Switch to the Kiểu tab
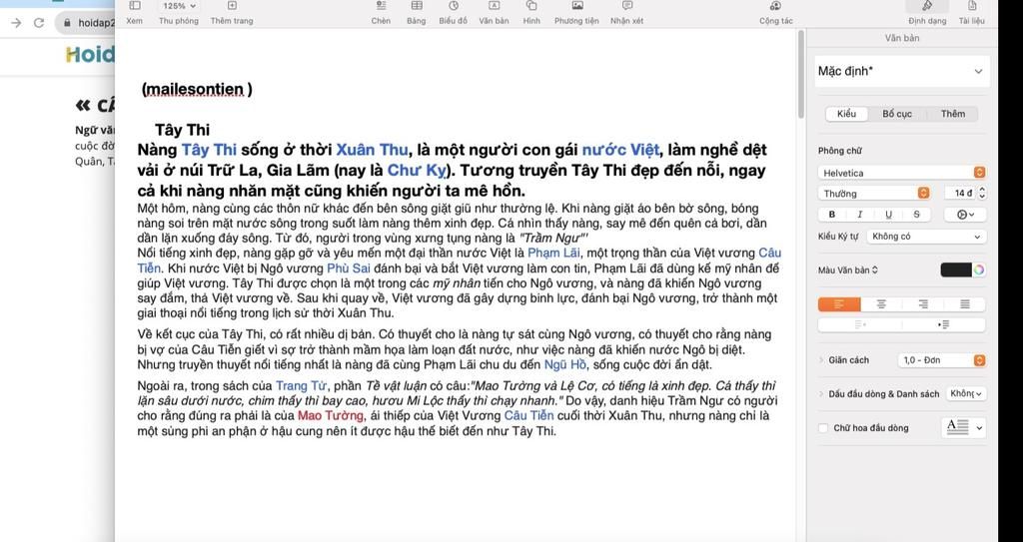This screenshot has height=542, width=1023. click(x=846, y=114)
